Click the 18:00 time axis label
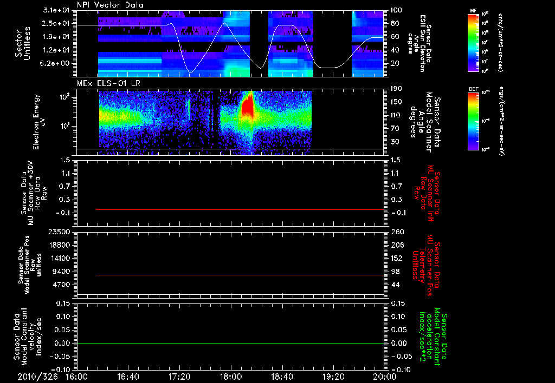The width and height of the screenshot is (555, 383). (231, 377)
